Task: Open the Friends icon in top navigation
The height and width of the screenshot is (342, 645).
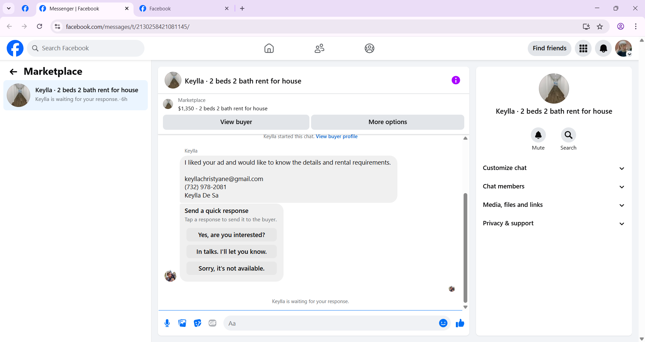Action: pyautogui.click(x=319, y=48)
